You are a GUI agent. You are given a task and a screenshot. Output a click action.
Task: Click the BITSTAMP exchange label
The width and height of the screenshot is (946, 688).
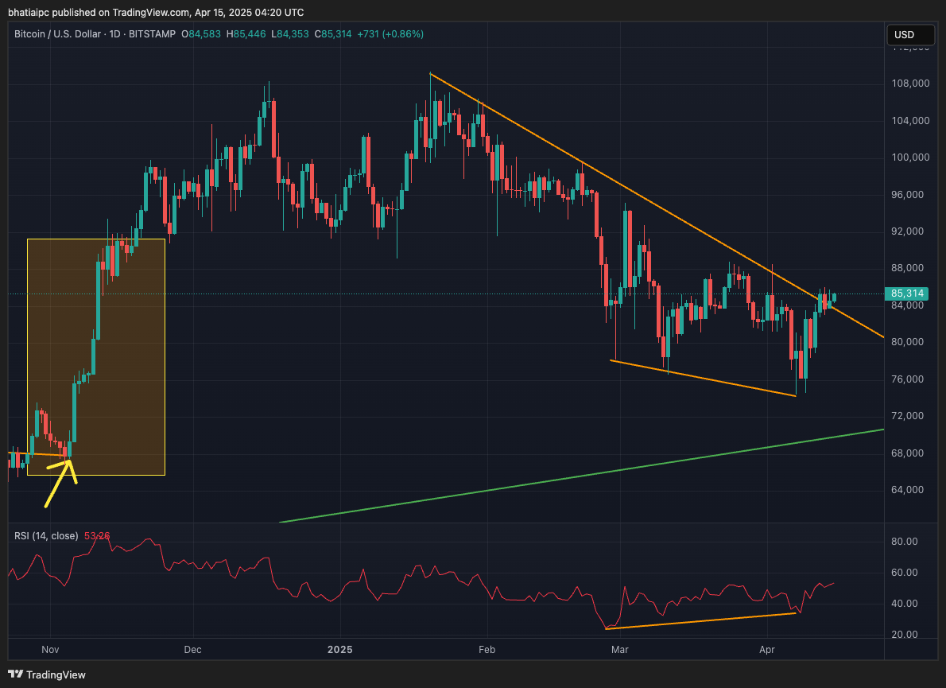coord(152,34)
